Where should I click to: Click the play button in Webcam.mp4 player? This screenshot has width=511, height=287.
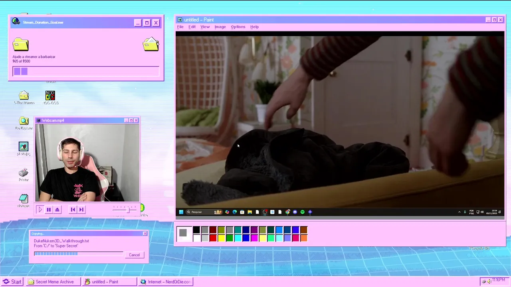pyautogui.click(x=40, y=209)
